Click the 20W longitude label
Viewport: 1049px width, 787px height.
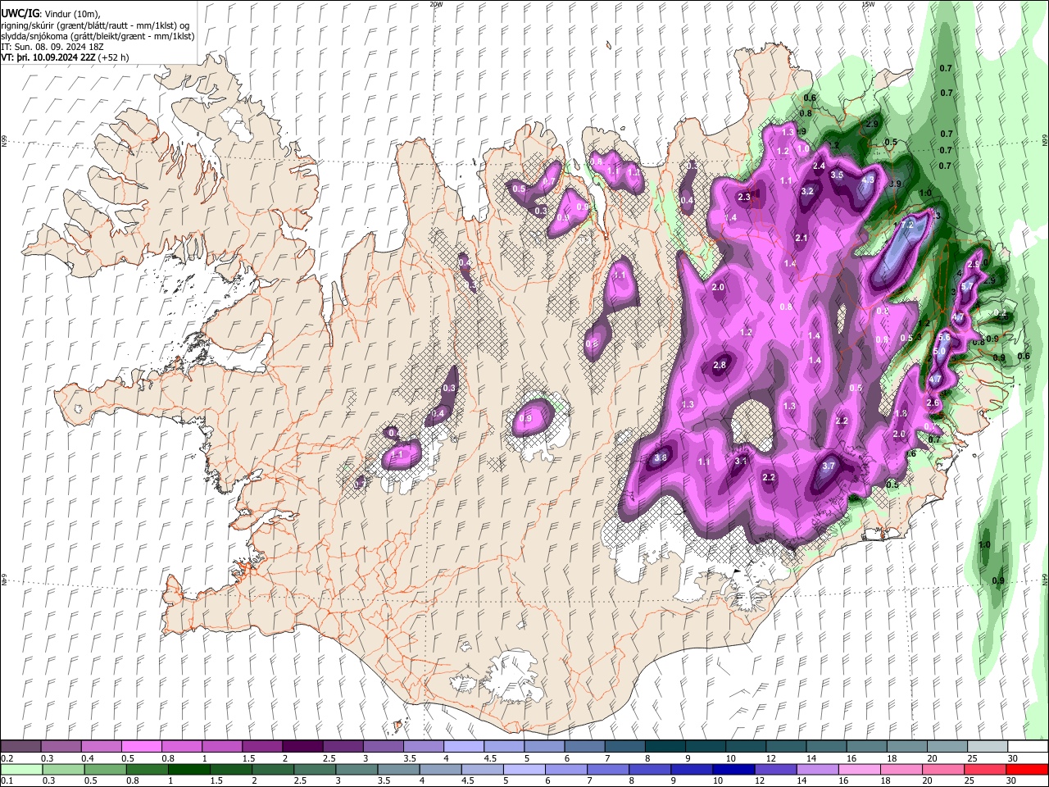coord(436,4)
